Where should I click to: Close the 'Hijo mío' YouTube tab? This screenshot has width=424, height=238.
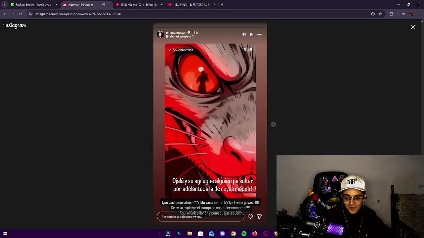tap(162, 5)
